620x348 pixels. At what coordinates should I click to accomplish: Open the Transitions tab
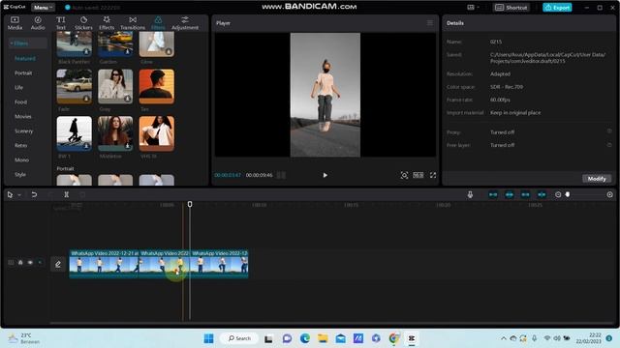[133, 23]
